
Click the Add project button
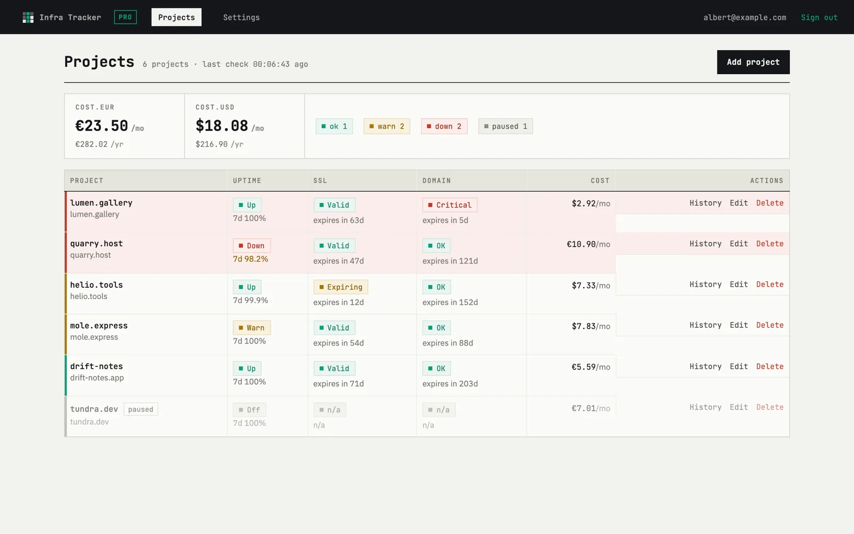point(753,62)
